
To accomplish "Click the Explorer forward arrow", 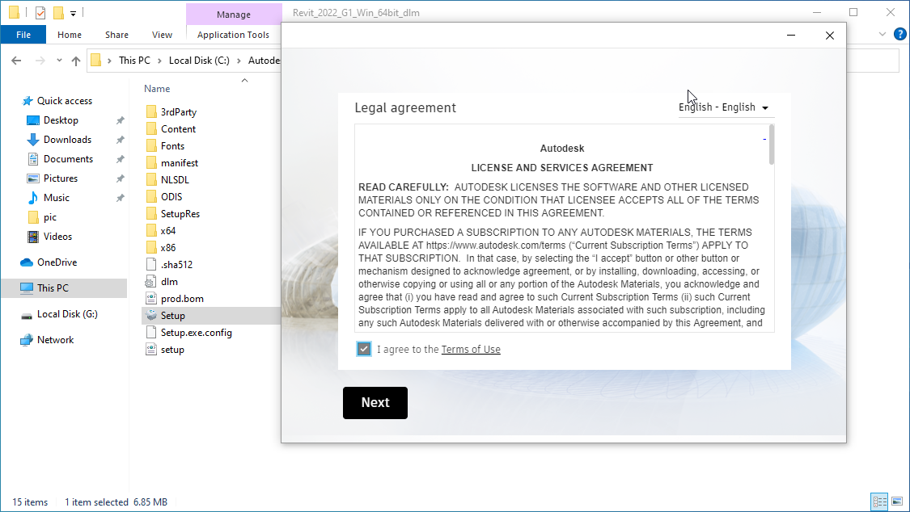I will [x=40, y=61].
